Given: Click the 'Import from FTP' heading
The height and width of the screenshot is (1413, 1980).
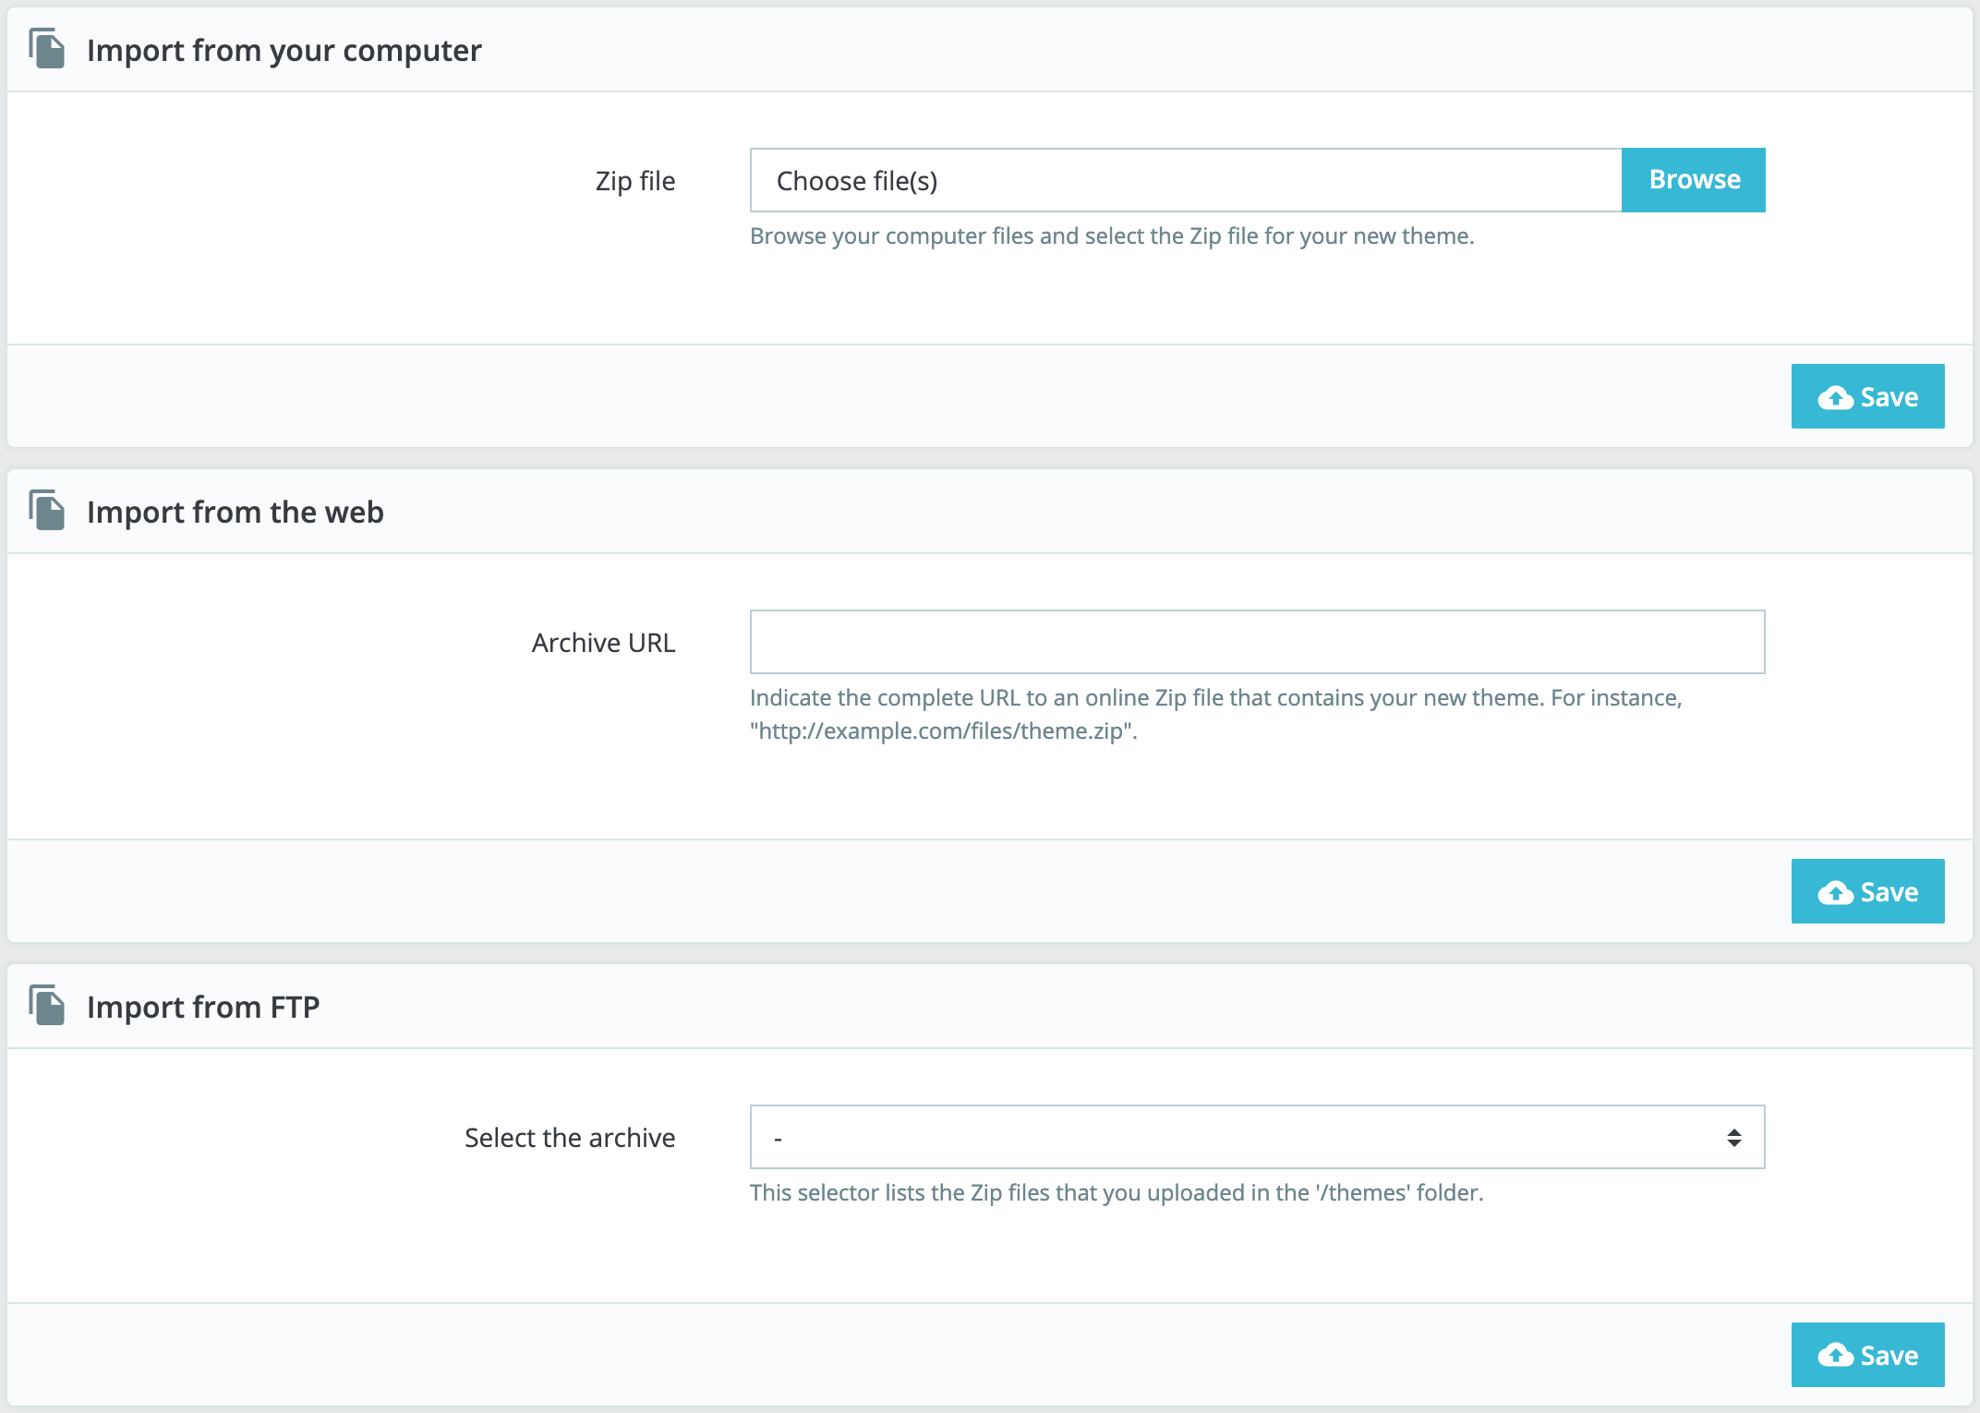Looking at the screenshot, I should coord(203,1008).
